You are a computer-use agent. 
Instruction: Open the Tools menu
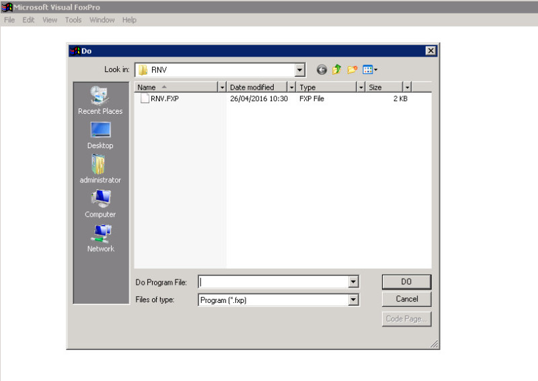click(73, 20)
